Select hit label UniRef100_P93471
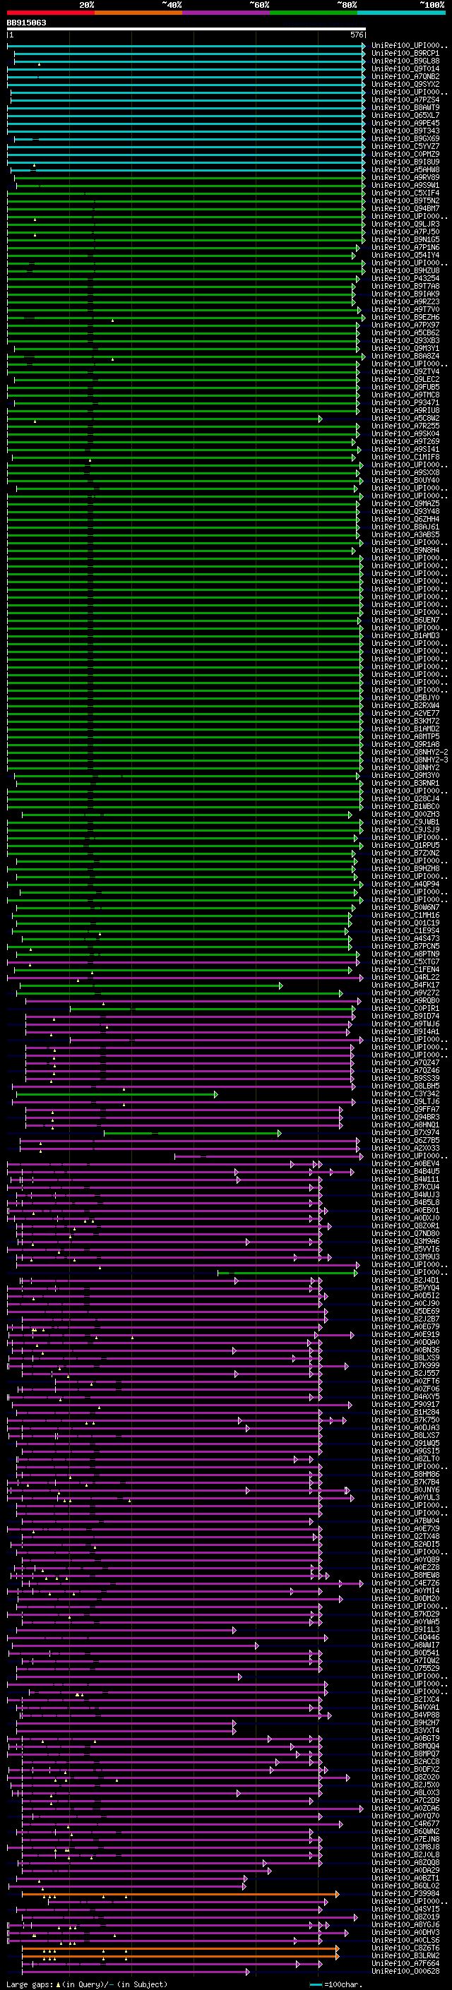452x1990 pixels. coord(405,402)
